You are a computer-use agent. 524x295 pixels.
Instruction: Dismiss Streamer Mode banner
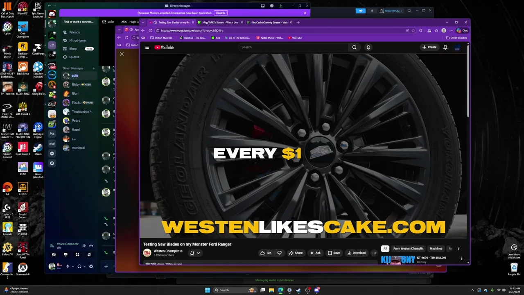(x=305, y=13)
